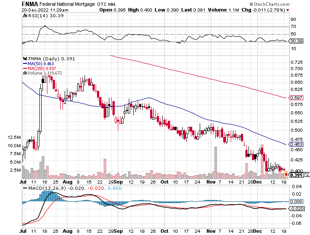
Task: Click the MA(200) 0.597 legend entry
Action: (42, 68)
